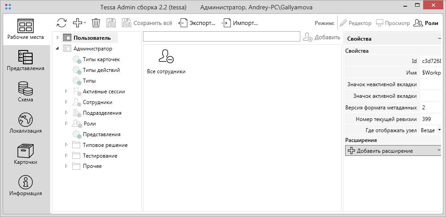Click the plus Add icon in toolbar
446x217 pixels.
tap(78, 23)
